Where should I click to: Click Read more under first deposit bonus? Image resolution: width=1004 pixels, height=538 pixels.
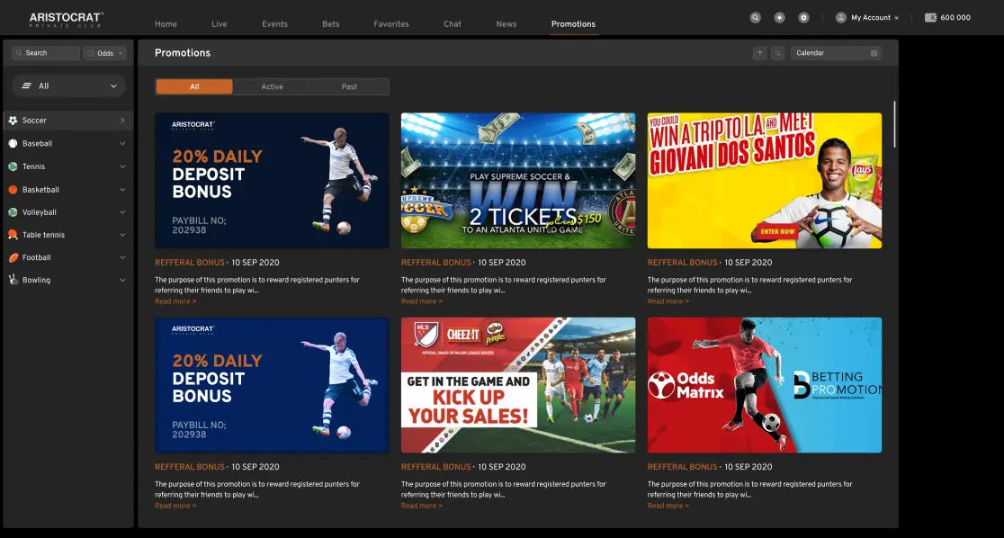[x=175, y=301]
